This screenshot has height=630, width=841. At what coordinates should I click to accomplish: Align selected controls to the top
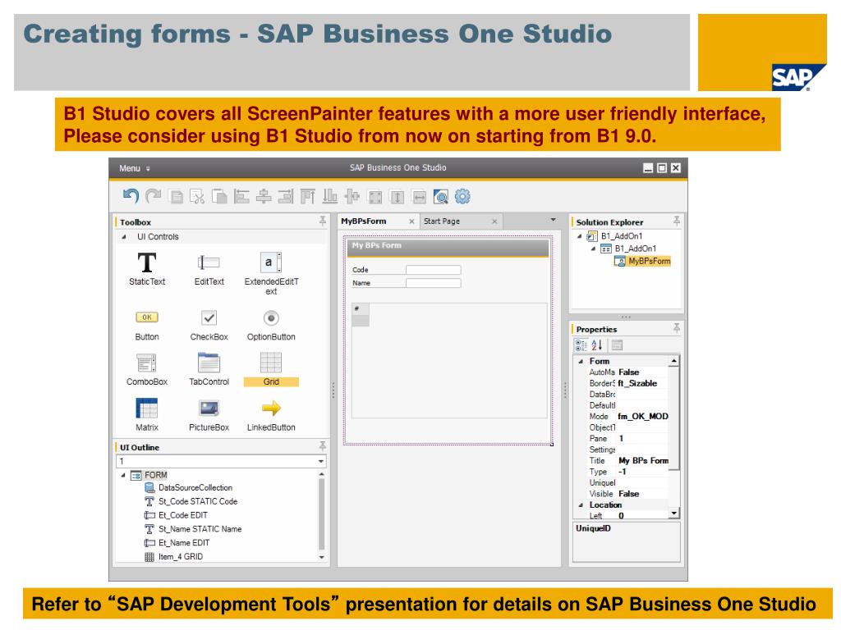pos(307,197)
